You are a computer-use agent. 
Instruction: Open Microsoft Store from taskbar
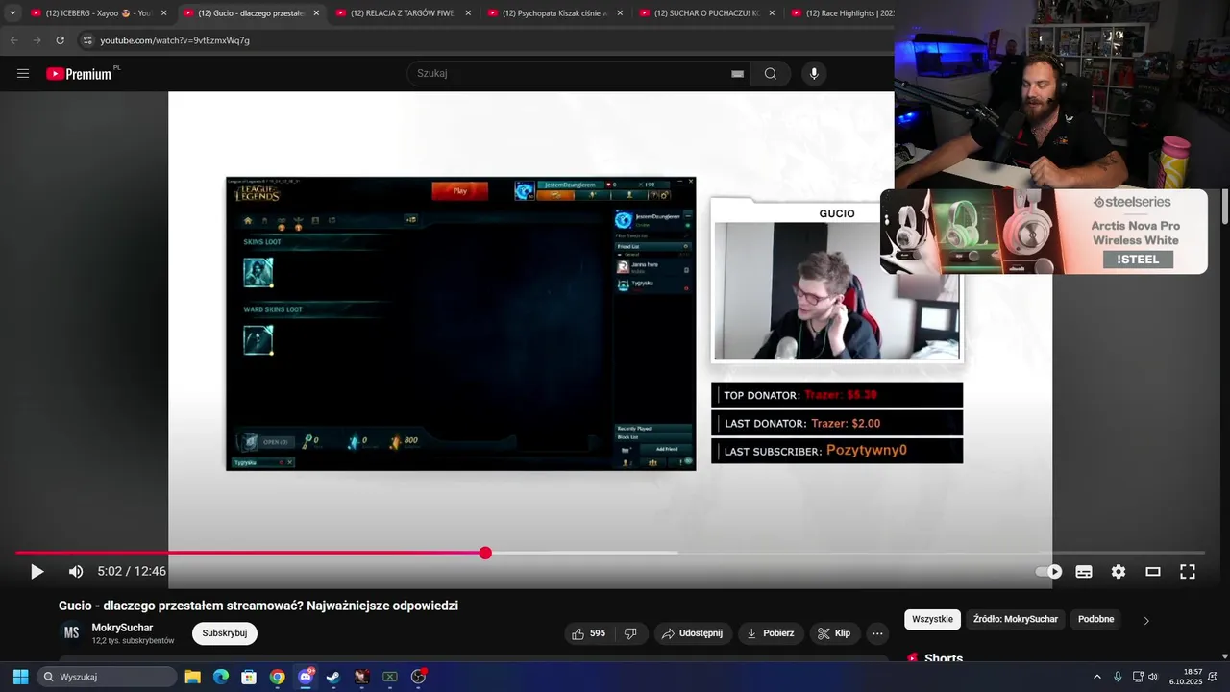[249, 677]
